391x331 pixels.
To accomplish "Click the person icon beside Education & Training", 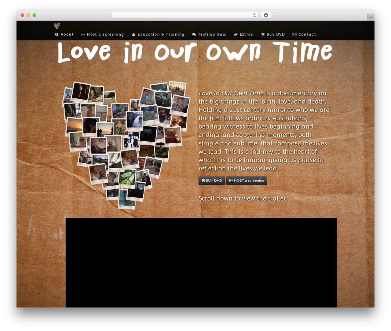I will (133, 35).
